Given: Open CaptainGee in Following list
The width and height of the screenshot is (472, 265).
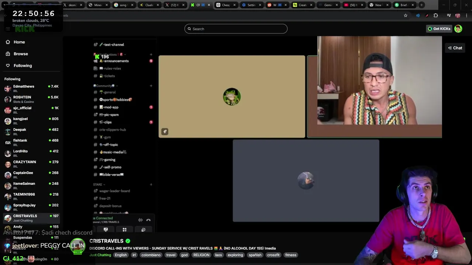Looking at the screenshot, I should [x=31, y=174].
